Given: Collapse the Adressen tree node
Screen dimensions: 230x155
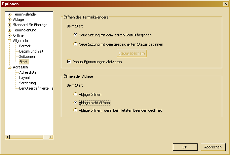Looking at the screenshot, I should 10,67.
